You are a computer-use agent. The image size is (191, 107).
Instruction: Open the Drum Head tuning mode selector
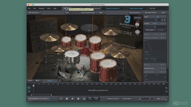150,30
